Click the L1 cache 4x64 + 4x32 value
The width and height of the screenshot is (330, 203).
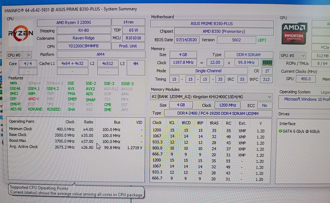(x=72, y=63)
